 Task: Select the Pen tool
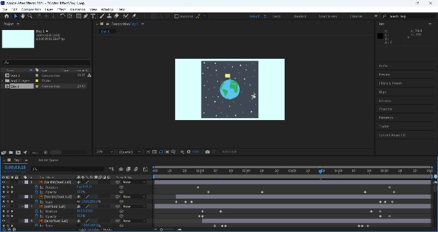(86, 16)
